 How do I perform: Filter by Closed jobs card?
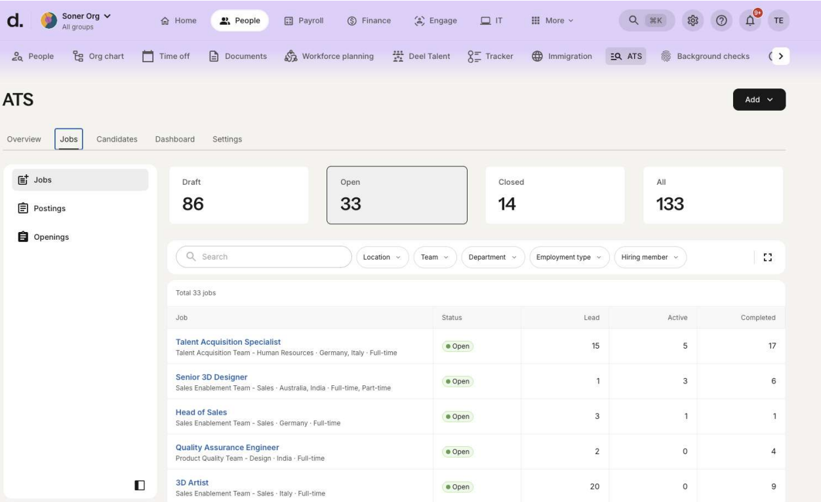point(555,195)
